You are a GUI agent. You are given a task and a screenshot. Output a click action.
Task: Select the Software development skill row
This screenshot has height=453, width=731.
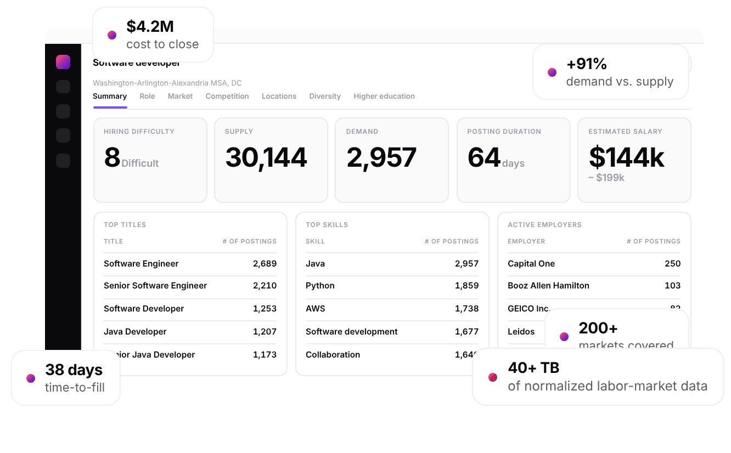(392, 332)
